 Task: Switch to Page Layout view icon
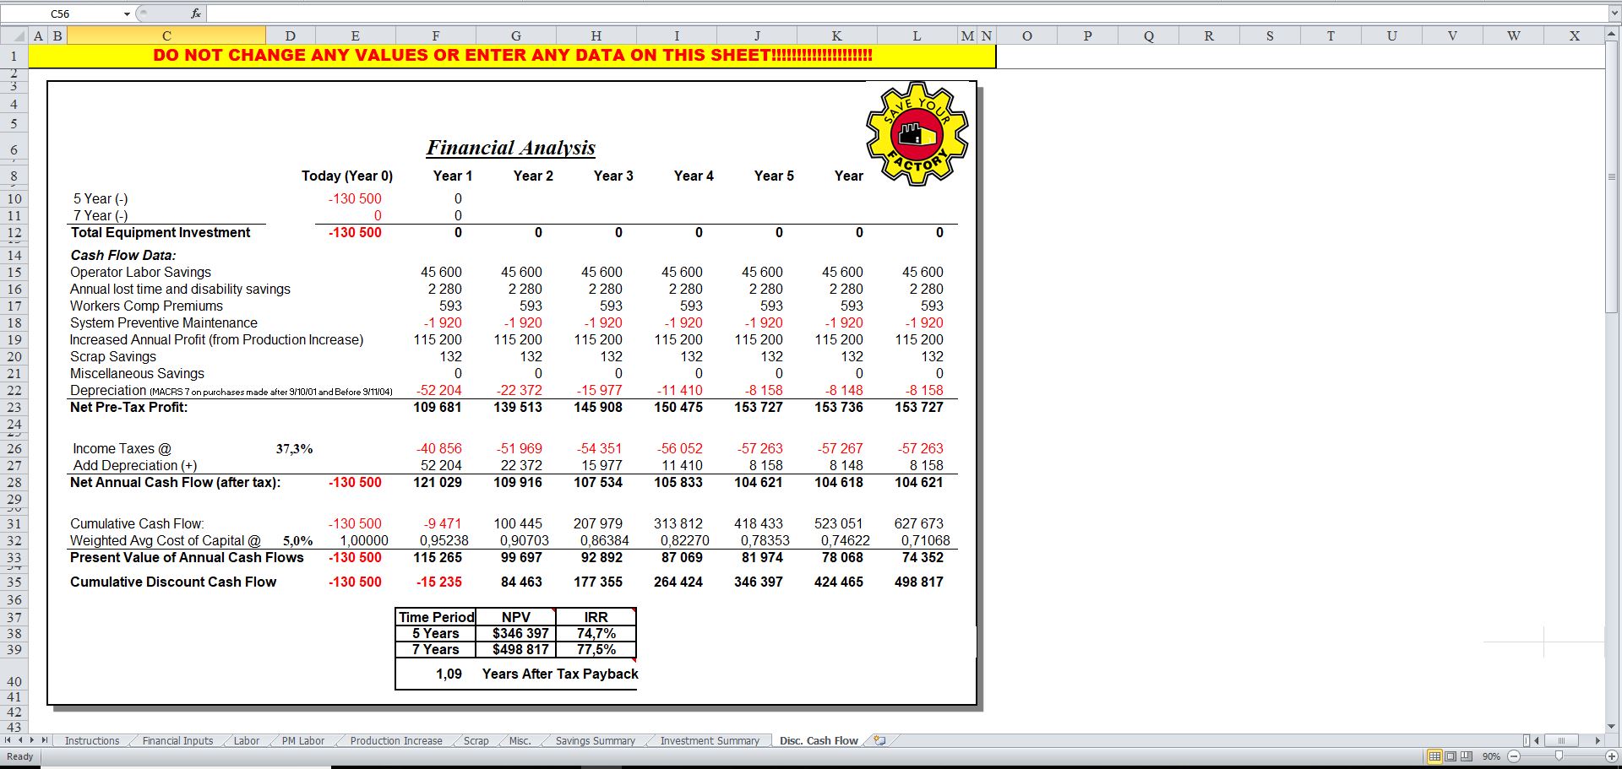1451,756
